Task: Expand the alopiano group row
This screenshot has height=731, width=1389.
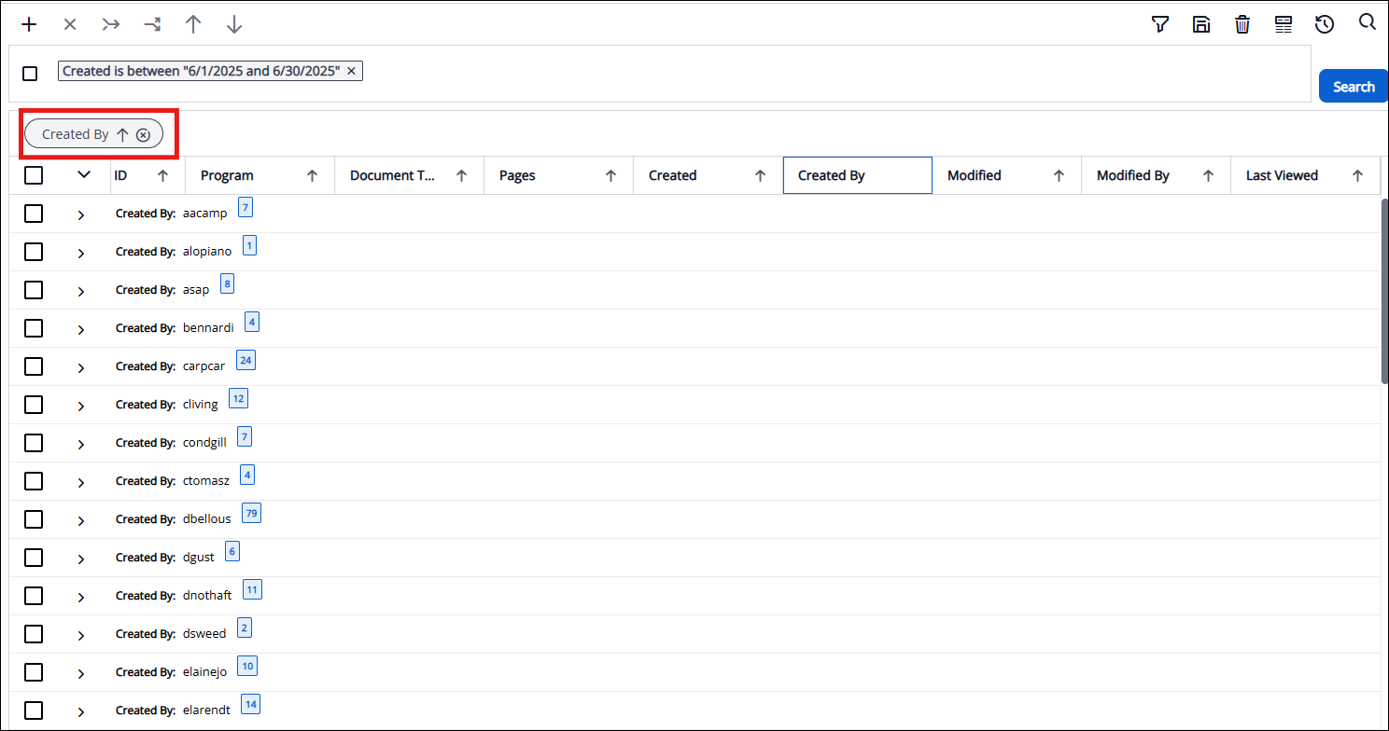Action: [x=81, y=254]
